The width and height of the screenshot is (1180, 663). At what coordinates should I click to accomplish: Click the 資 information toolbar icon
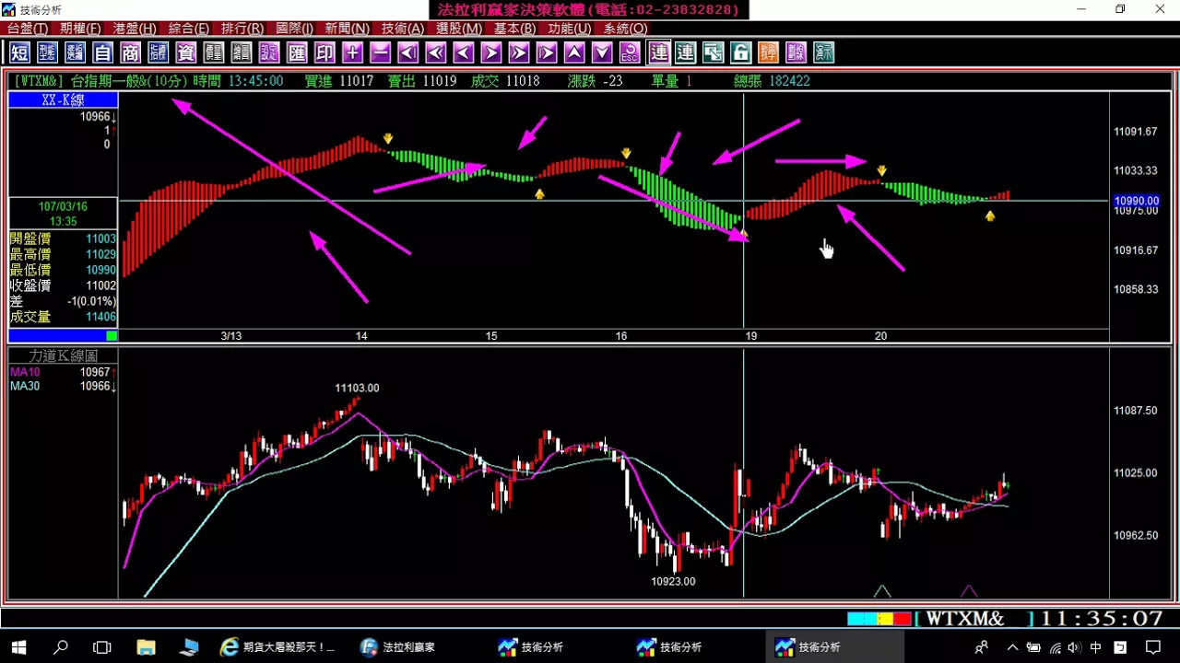(185, 52)
